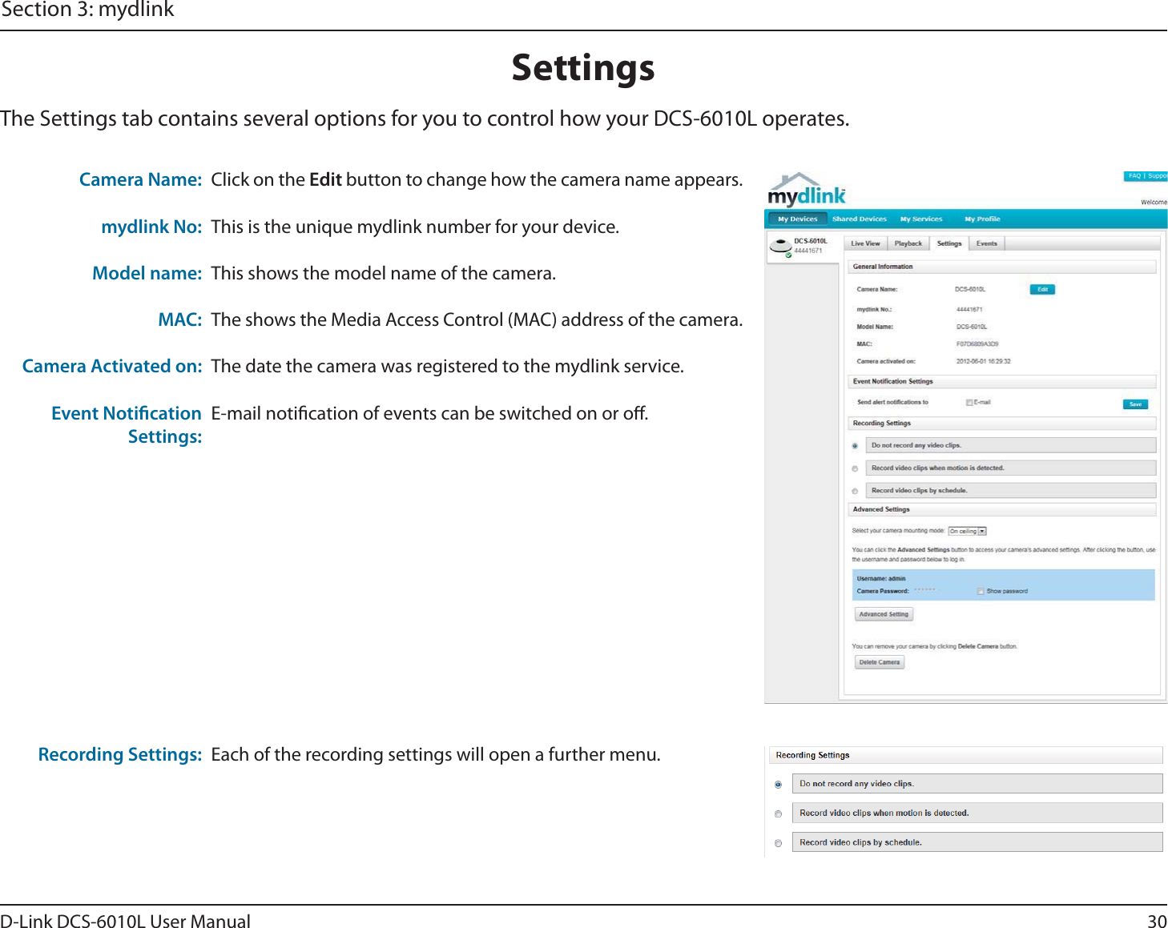
Task: Click the Advanced Setting button
Action: [x=884, y=614]
